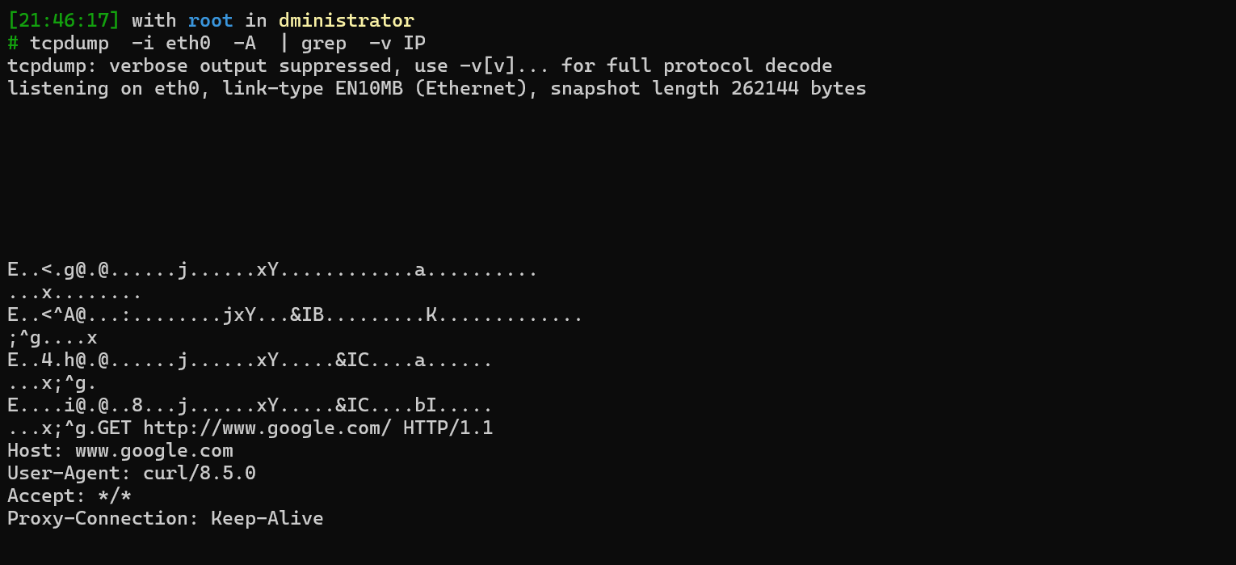Click the green timestamp 21:46:17
Image resolution: width=1236 pixels, height=565 pixels.
pyautogui.click(x=63, y=20)
